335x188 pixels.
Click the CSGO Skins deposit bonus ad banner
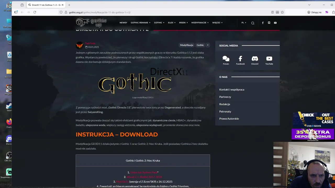313,127
